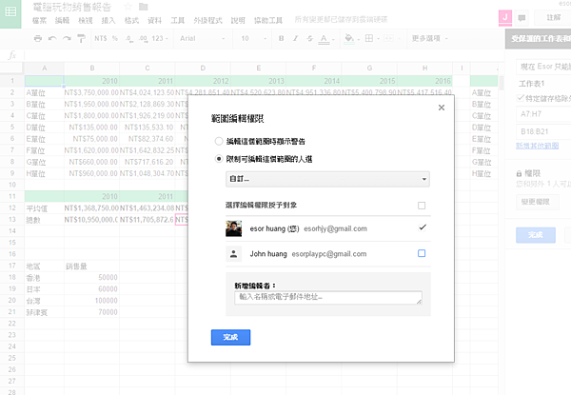The width and height of the screenshot is (571, 395).
Task: Apply NT$ currency format
Action: (101, 38)
